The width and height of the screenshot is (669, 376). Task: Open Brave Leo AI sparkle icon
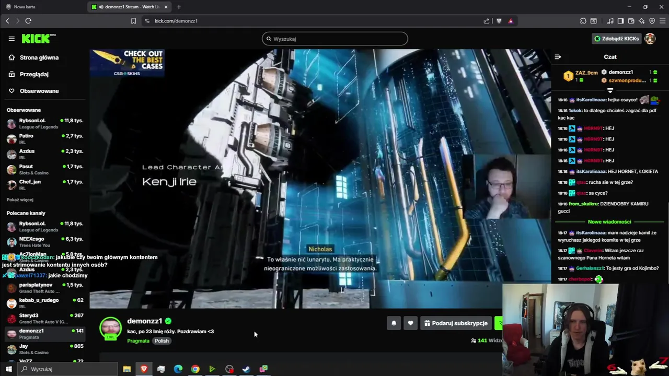pos(641,21)
